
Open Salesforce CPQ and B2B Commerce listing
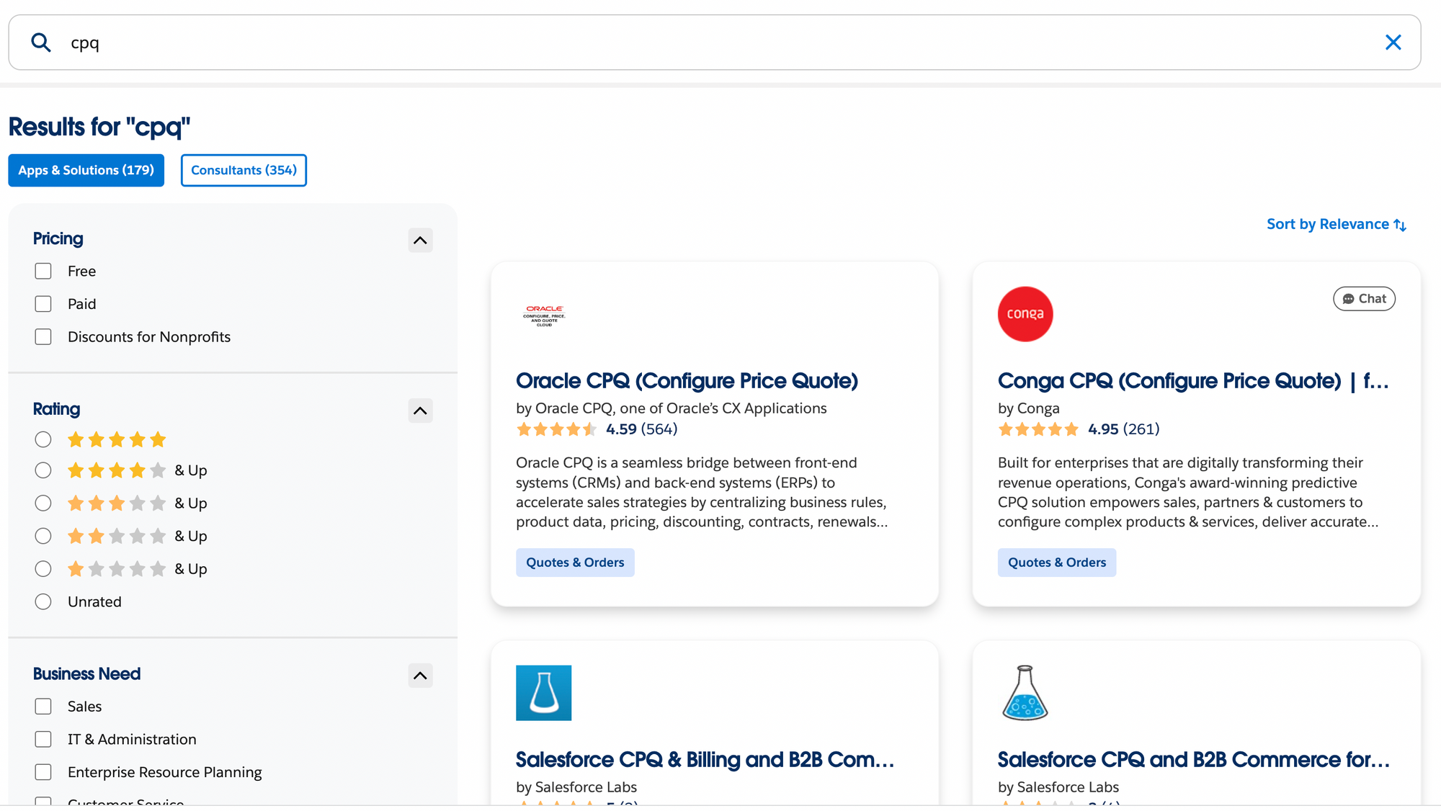coord(1193,760)
